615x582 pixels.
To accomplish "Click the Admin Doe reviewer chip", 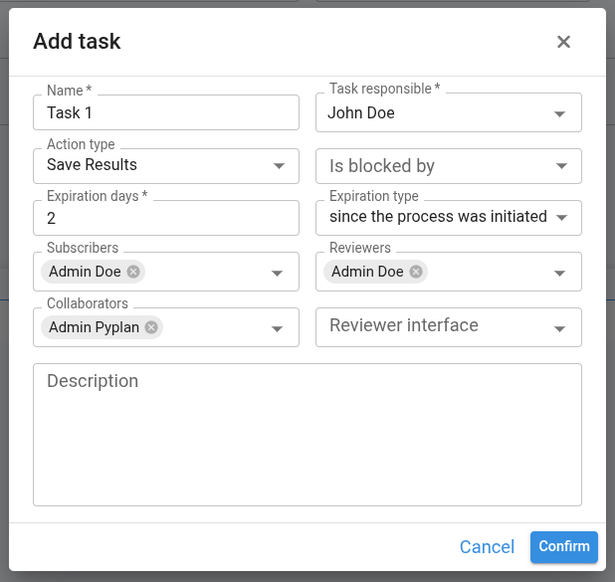I will pyautogui.click(x=367, y=272).
